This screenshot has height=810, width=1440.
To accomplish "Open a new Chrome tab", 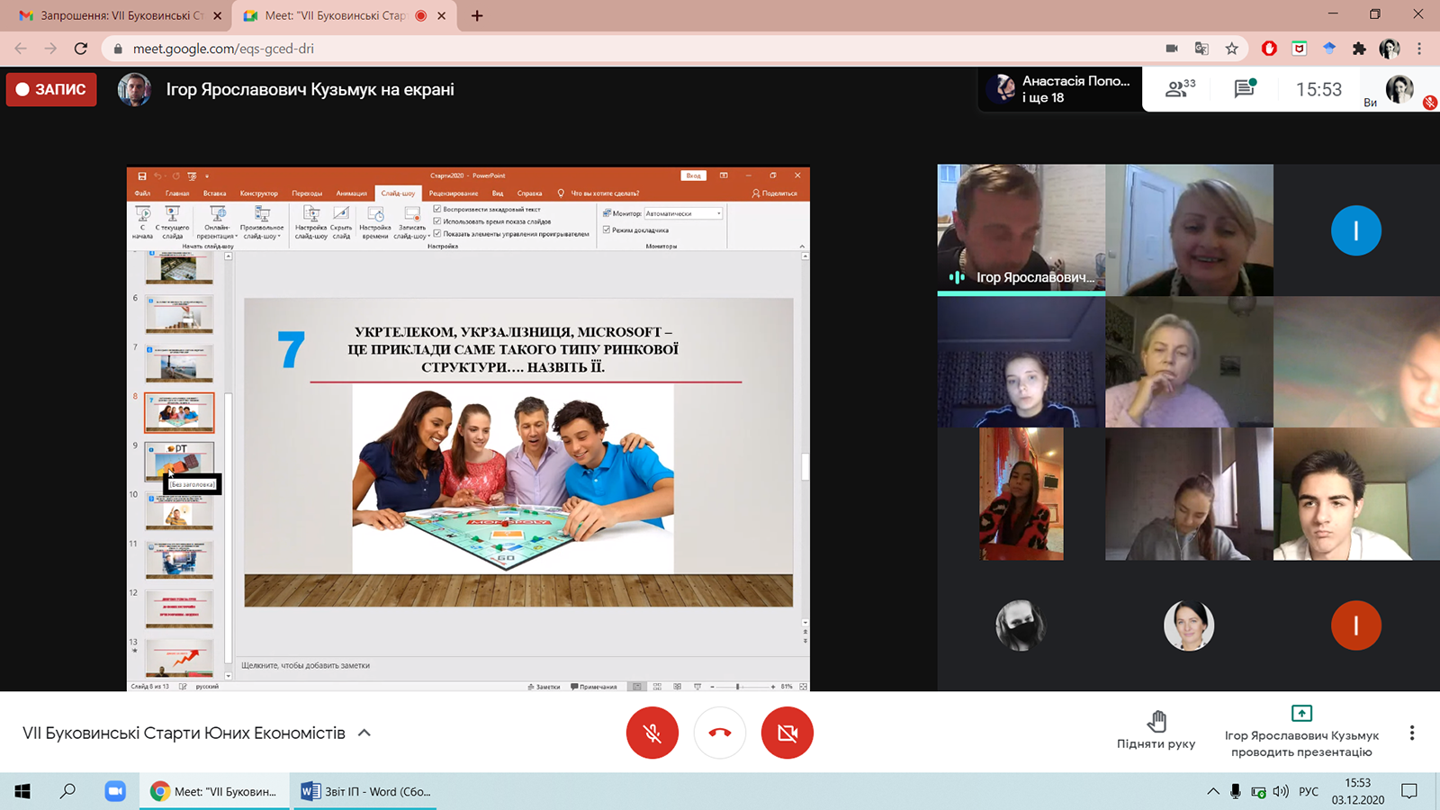I will (x=477, y=15).
